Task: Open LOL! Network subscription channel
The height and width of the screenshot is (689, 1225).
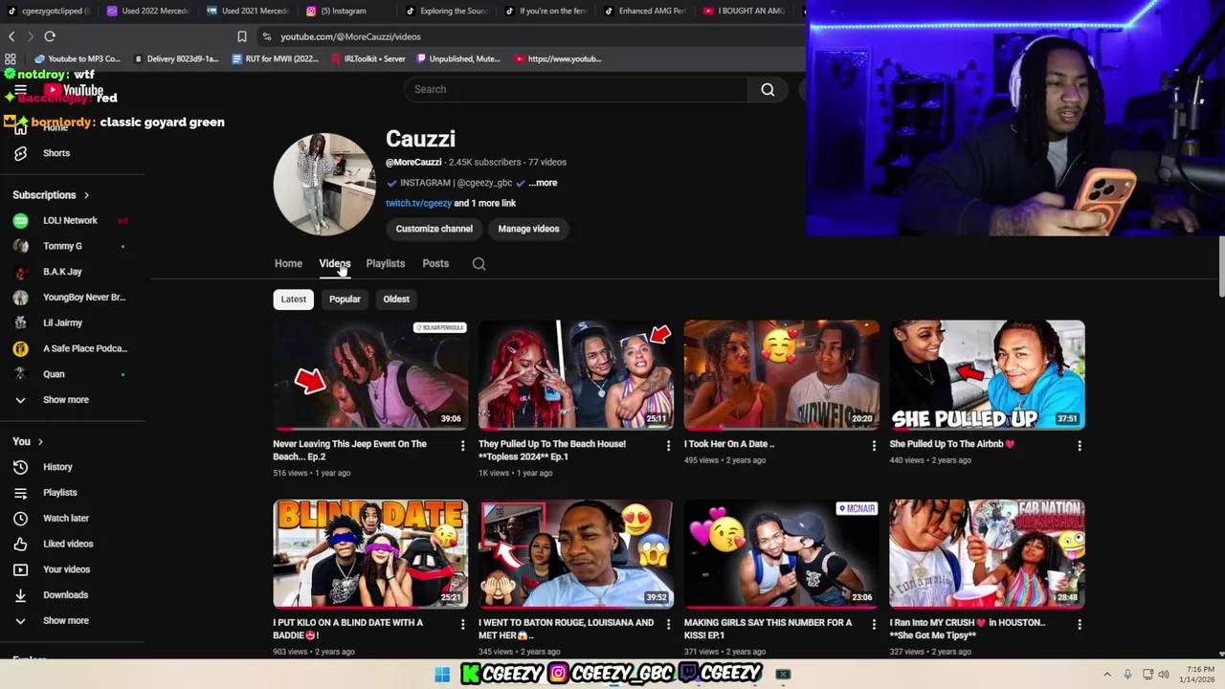Action: [70, 220]
